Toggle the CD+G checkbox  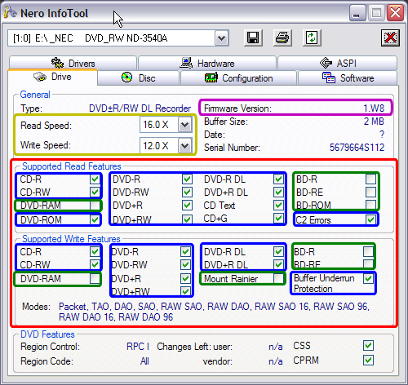pyautogui.click(x=278, y=218)
